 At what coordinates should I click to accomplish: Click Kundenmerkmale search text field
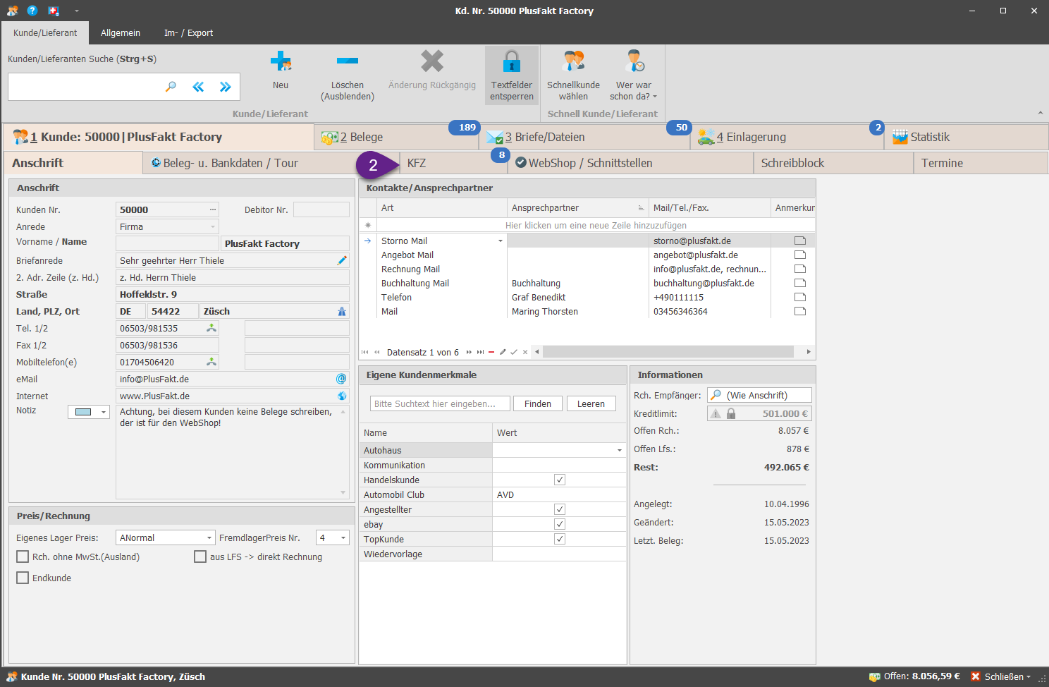(x=440, y=403)
